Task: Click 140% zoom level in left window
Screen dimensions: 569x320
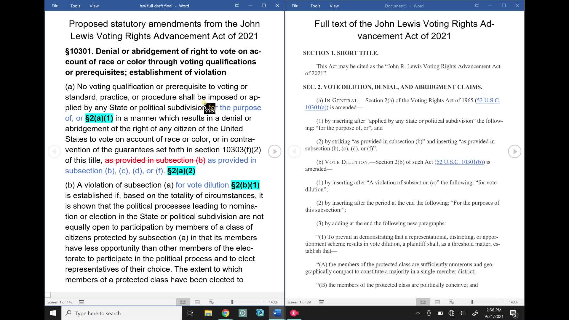Action: (x=273, y=302)
